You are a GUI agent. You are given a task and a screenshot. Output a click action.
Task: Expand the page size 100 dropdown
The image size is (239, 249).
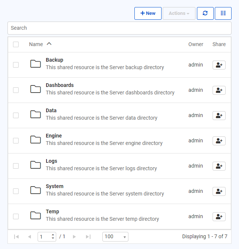(x=115, y=237)
